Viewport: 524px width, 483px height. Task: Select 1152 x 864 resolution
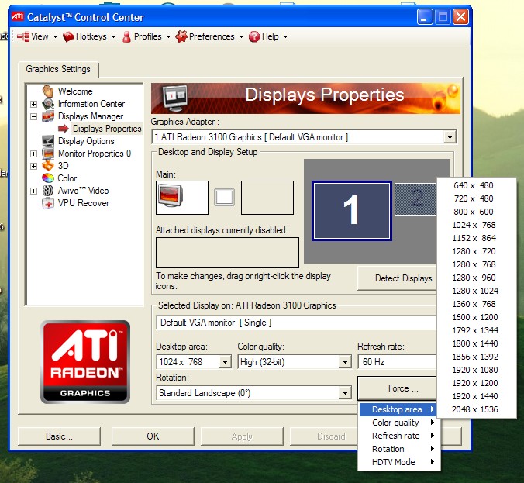pos(476,238)
